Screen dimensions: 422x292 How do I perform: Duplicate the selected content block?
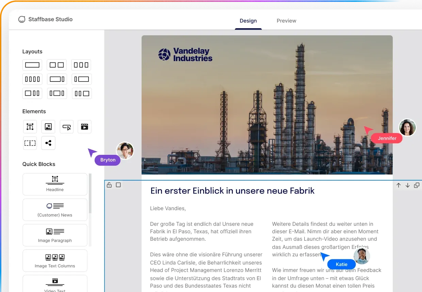coord(417,185)
